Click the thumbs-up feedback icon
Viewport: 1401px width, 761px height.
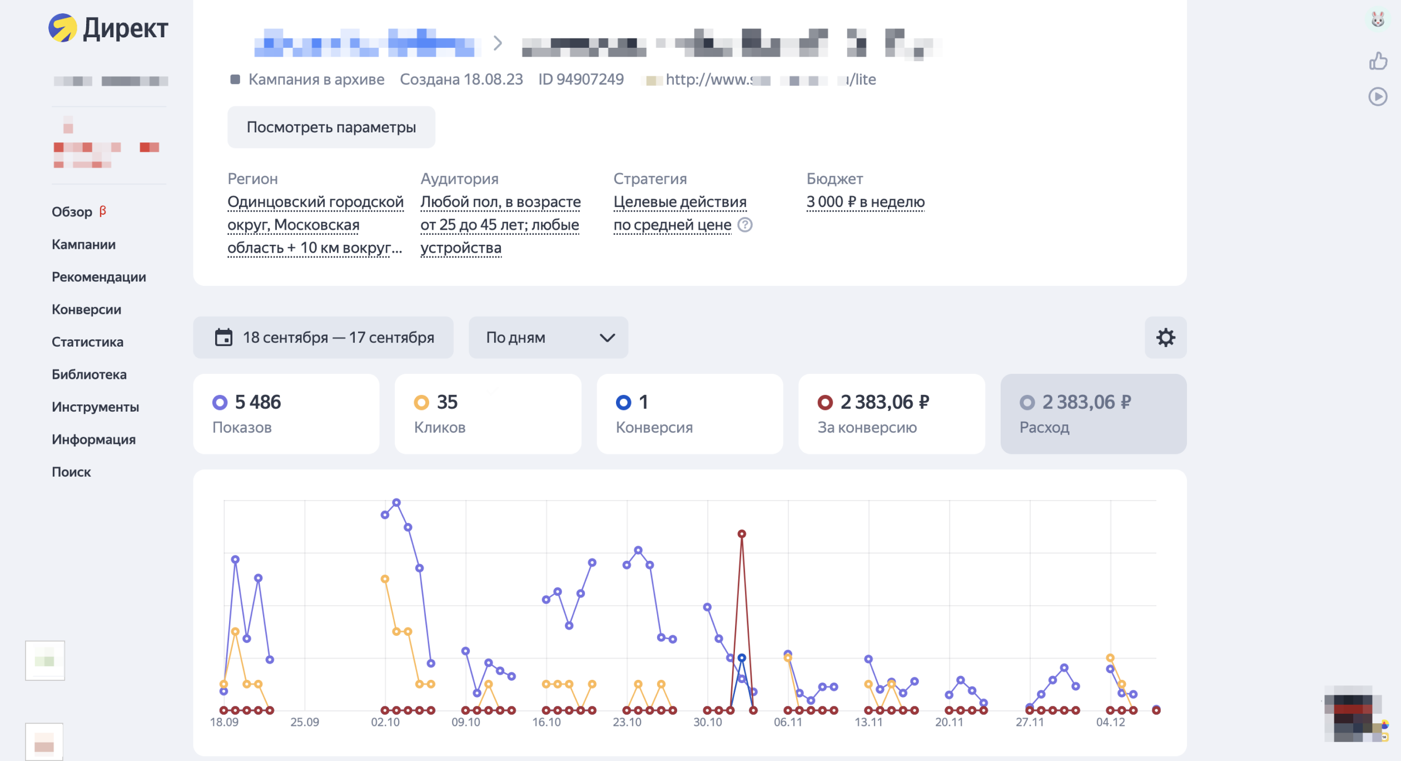tap(1378, 61)
